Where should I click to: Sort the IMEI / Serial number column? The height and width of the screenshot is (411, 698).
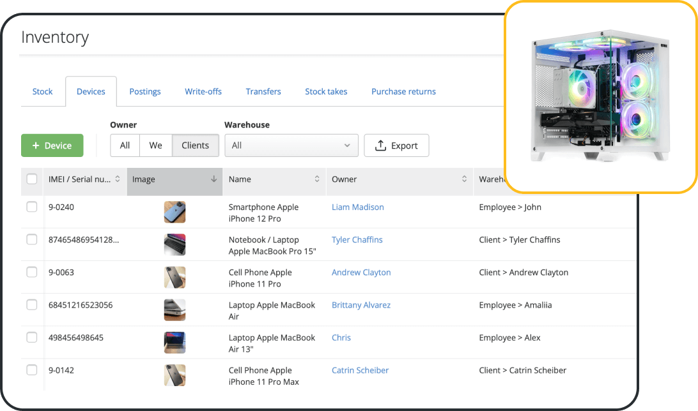(x=119, y=180)
